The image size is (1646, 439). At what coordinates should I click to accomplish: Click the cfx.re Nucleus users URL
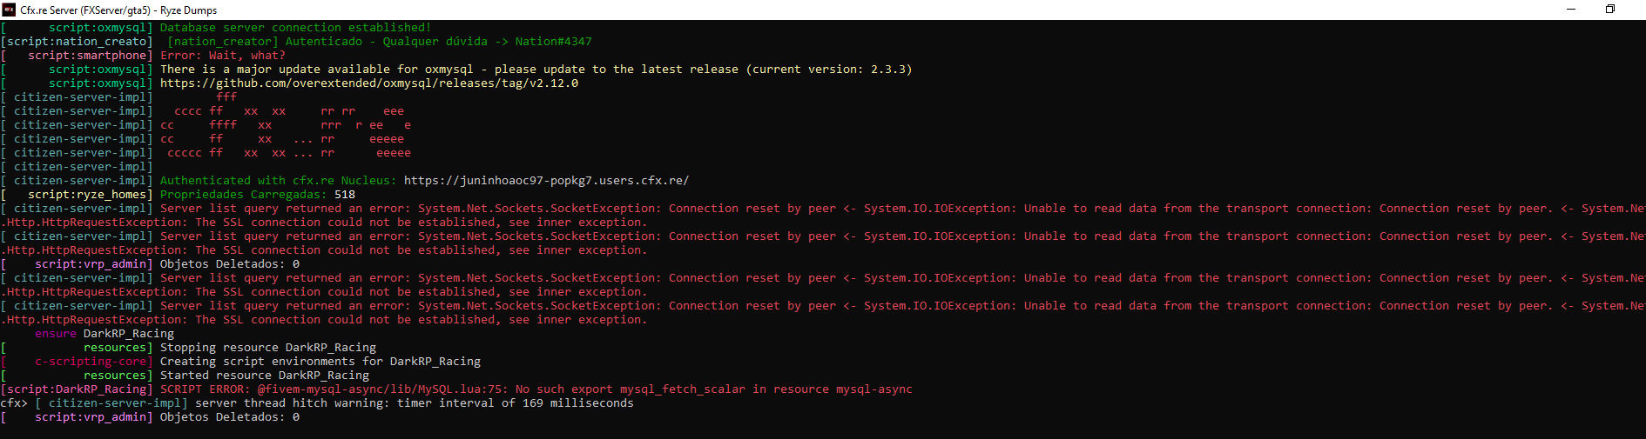pyautogui.click(x=546, y=181)
